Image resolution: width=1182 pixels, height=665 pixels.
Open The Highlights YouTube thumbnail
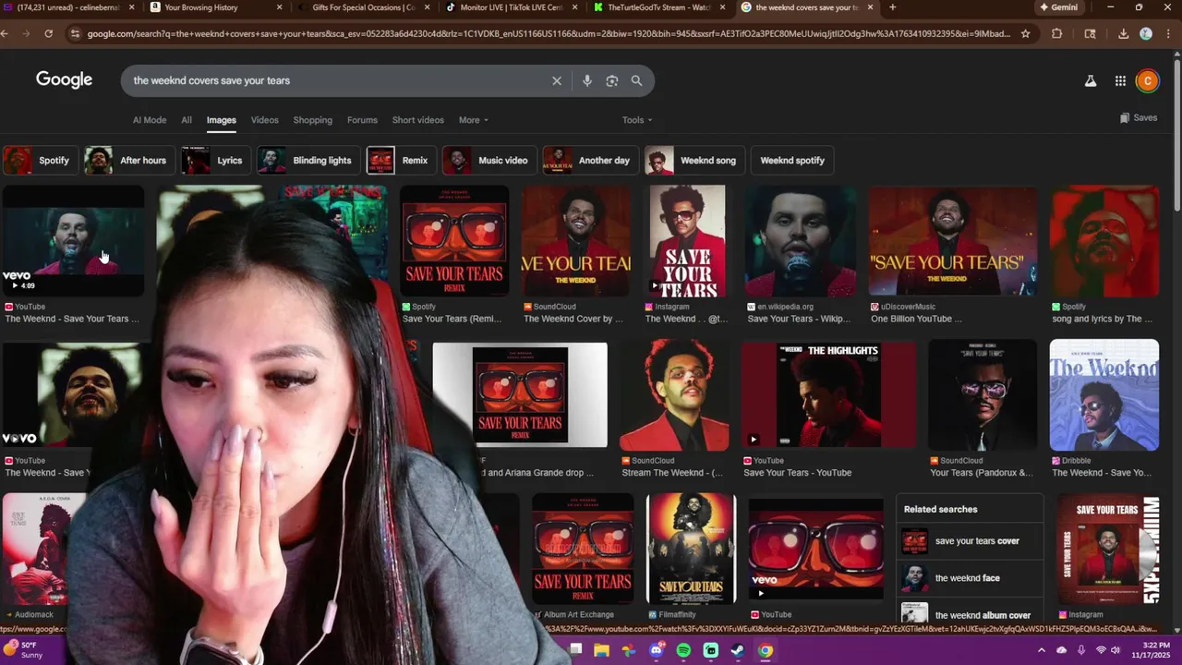tap(828, 395)
